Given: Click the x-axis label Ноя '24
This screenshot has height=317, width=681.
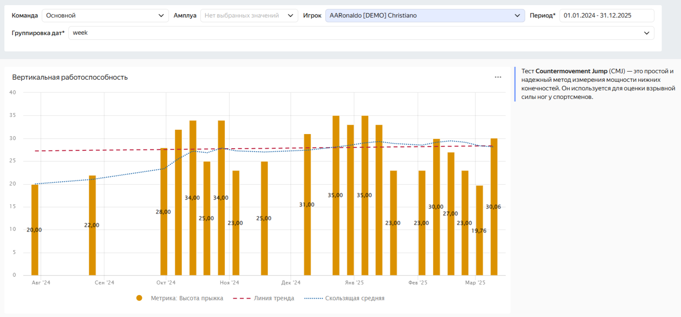Looking at the screenshot, I should tap(229, 283).
